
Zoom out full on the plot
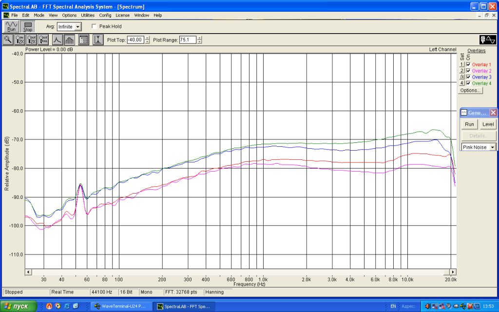tap(43, 40)
